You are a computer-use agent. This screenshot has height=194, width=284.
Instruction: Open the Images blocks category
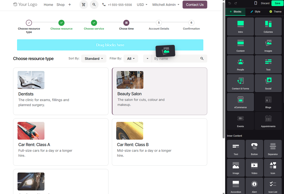(x=268, y=45)
